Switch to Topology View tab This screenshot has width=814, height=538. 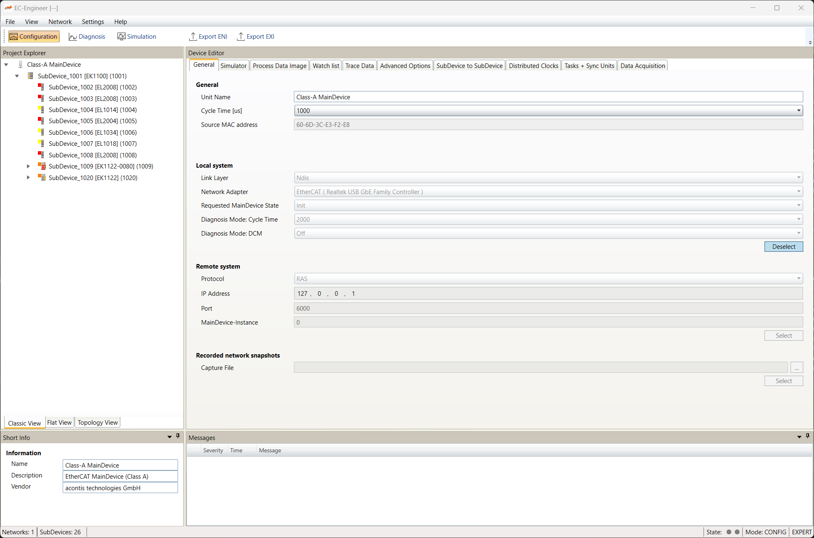click(98, 423)
